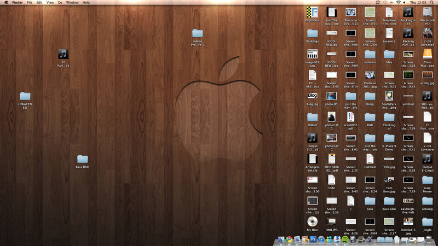
Task: Open Spotlight search in menu bar
Action: pyautogui.click(x=431, y=3)
